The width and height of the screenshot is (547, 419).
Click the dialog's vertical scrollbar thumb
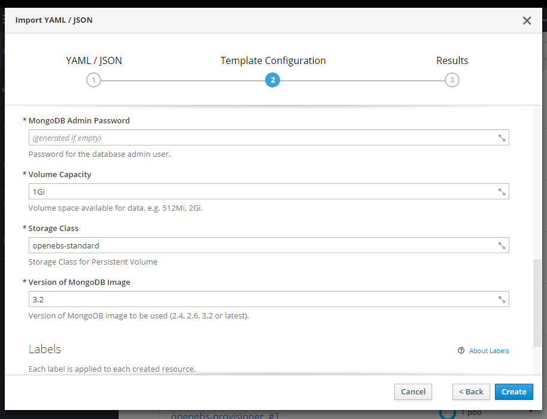click(x=537, y=303)
